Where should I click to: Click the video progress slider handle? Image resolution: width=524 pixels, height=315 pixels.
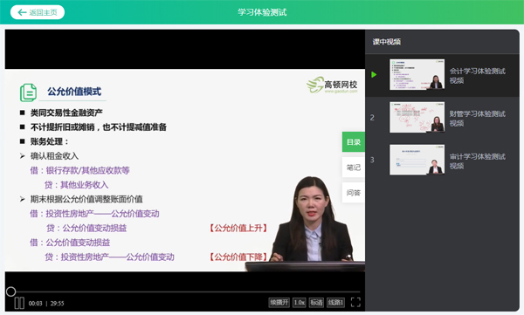click(x=10, y=291)
